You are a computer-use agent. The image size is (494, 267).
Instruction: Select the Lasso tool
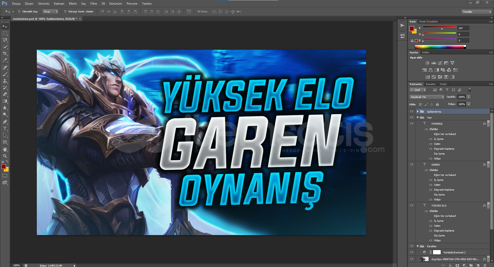(5, 40)
